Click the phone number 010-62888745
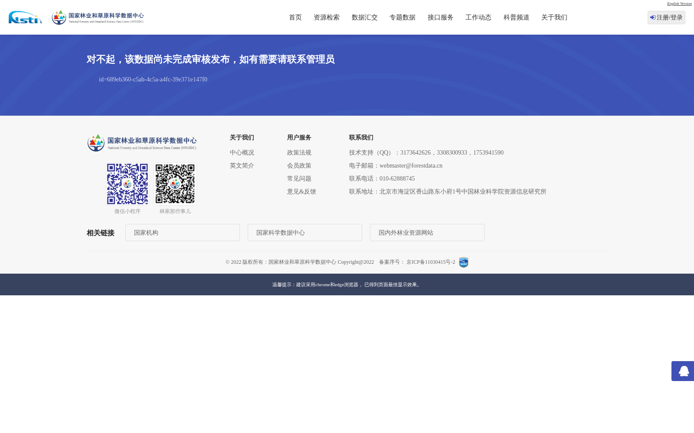This screenshot has width=694, height=433. 397,179
